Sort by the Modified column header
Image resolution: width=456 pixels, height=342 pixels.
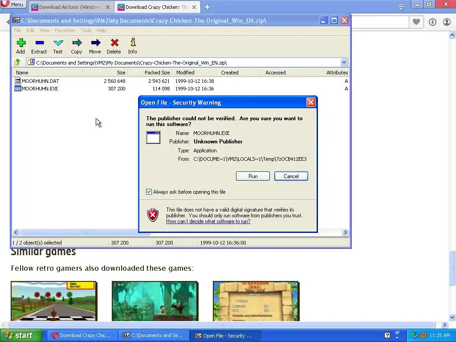tap(195, 73)
